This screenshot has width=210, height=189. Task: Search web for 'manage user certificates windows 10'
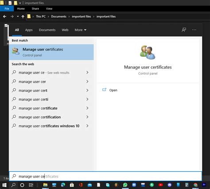tap(49, 126)
